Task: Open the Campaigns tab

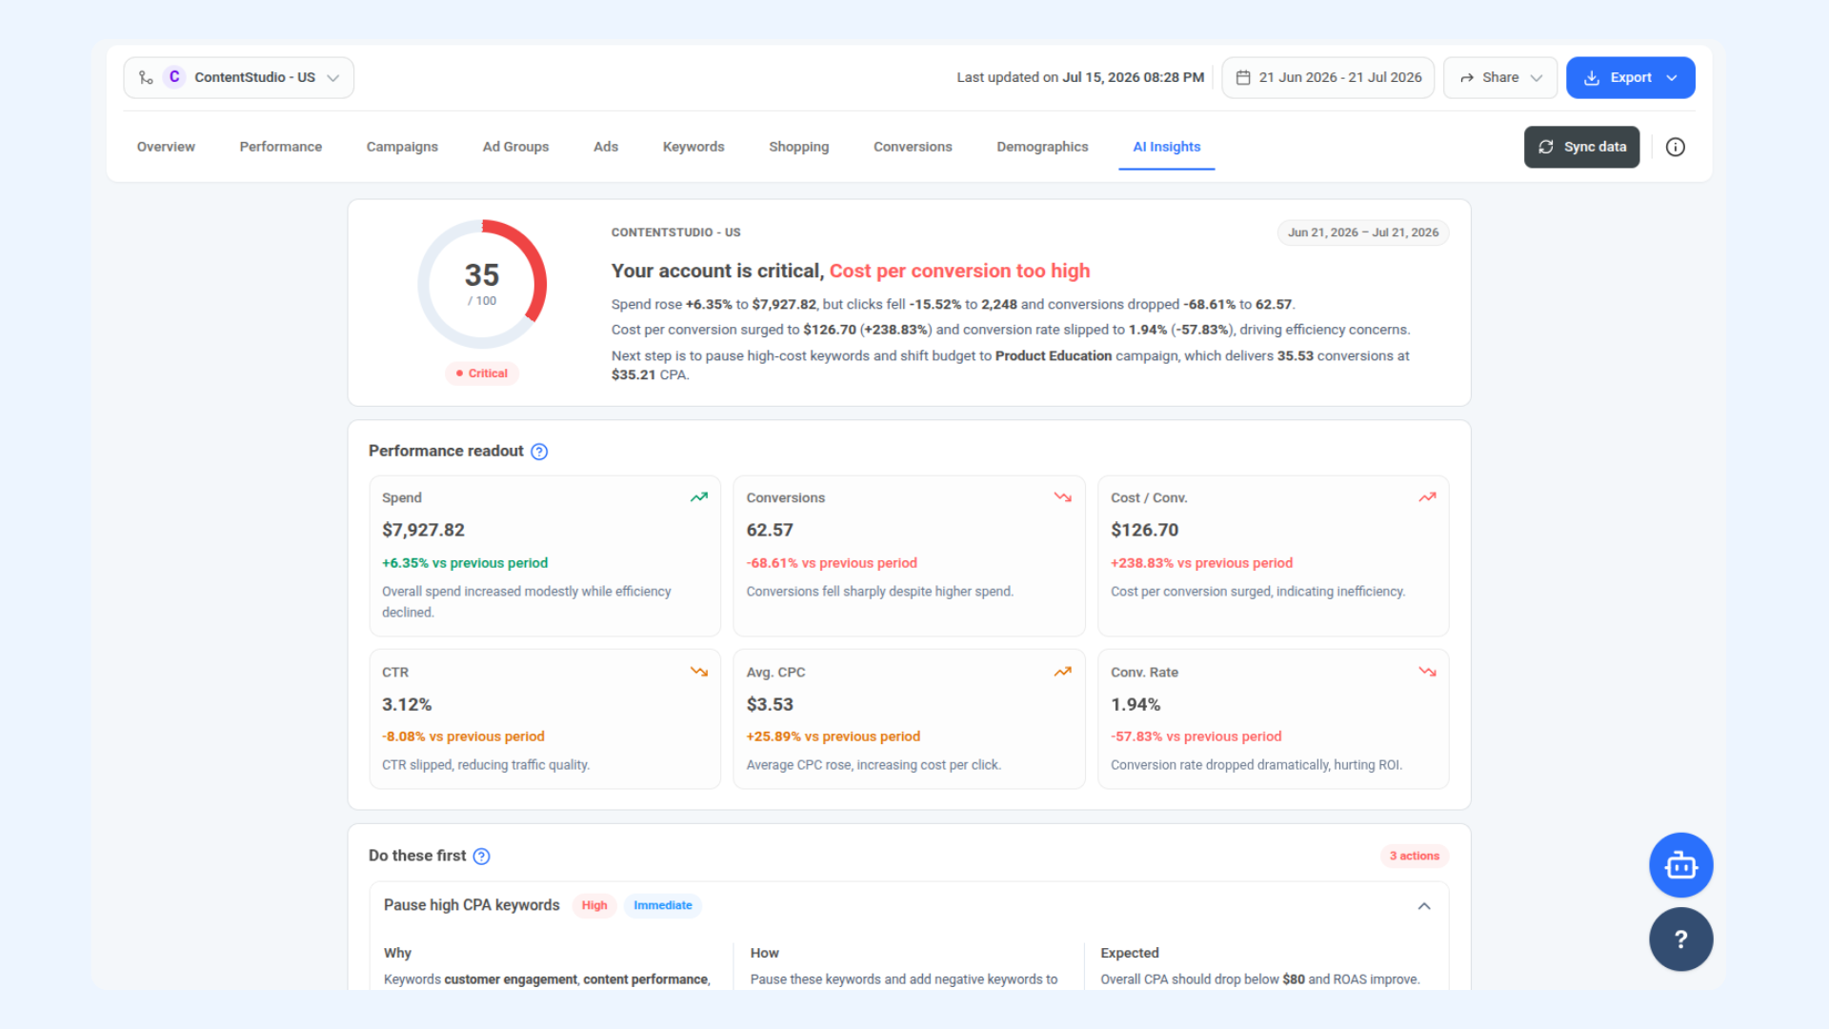Action: click(402, 147)
